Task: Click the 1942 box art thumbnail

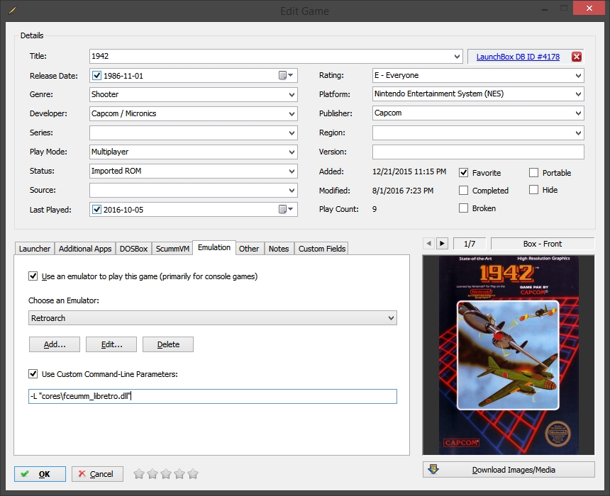Action: pos(508,354)
